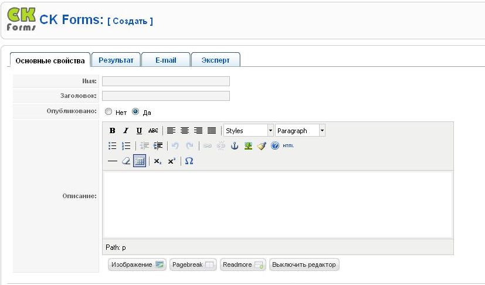Open the HTML source editor

pyautogui.click(x=288, y=145)
